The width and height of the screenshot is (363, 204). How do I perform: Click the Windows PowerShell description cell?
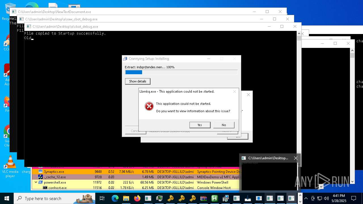213,182
